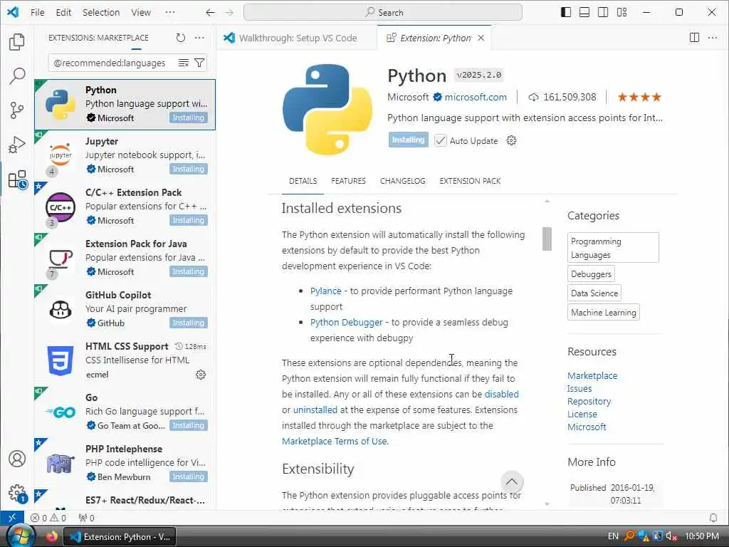729x547 pixels.
Task: Toggle primary side bar layout
Action: coord(566,13)
